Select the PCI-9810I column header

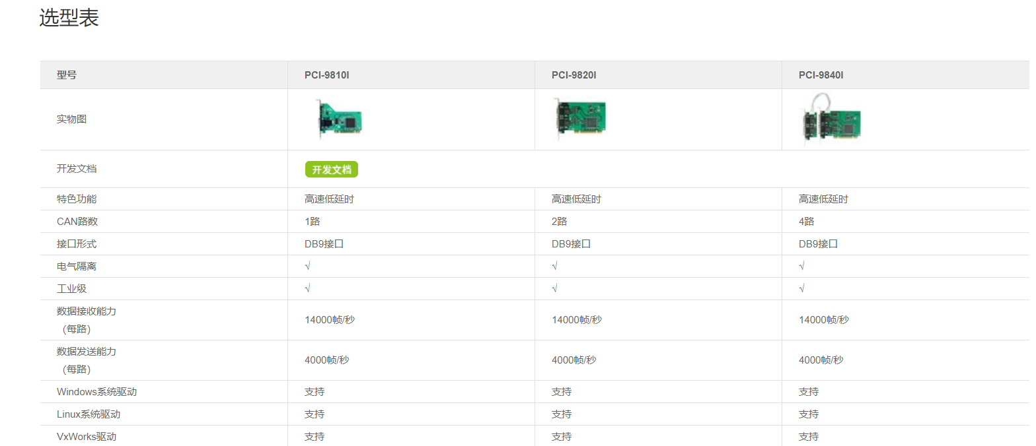[x=326, y=75]
